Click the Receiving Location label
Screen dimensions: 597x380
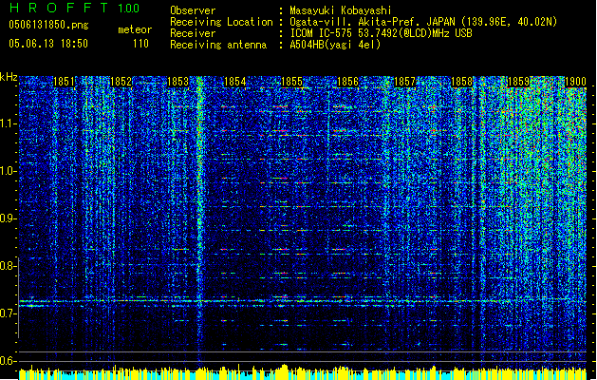click(221, 22)
